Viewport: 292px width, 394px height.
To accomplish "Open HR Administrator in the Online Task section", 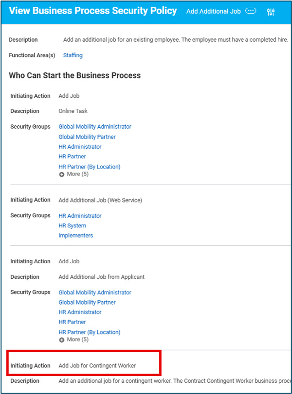I will [80, 147].
